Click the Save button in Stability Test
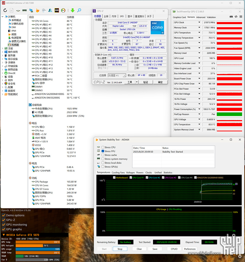The height and width of the screenshot is (262, 245). click(x=155, y=249)
